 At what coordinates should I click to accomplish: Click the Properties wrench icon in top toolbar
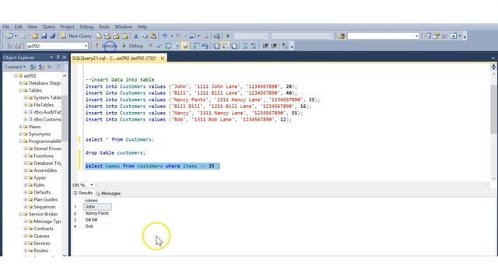(444, 36)
